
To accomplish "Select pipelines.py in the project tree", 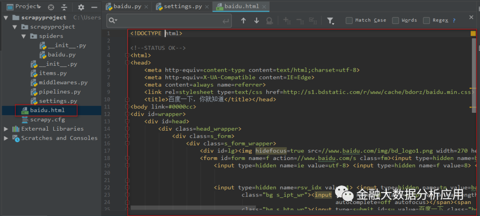I will pyautogui.click(x=56, y=92).
